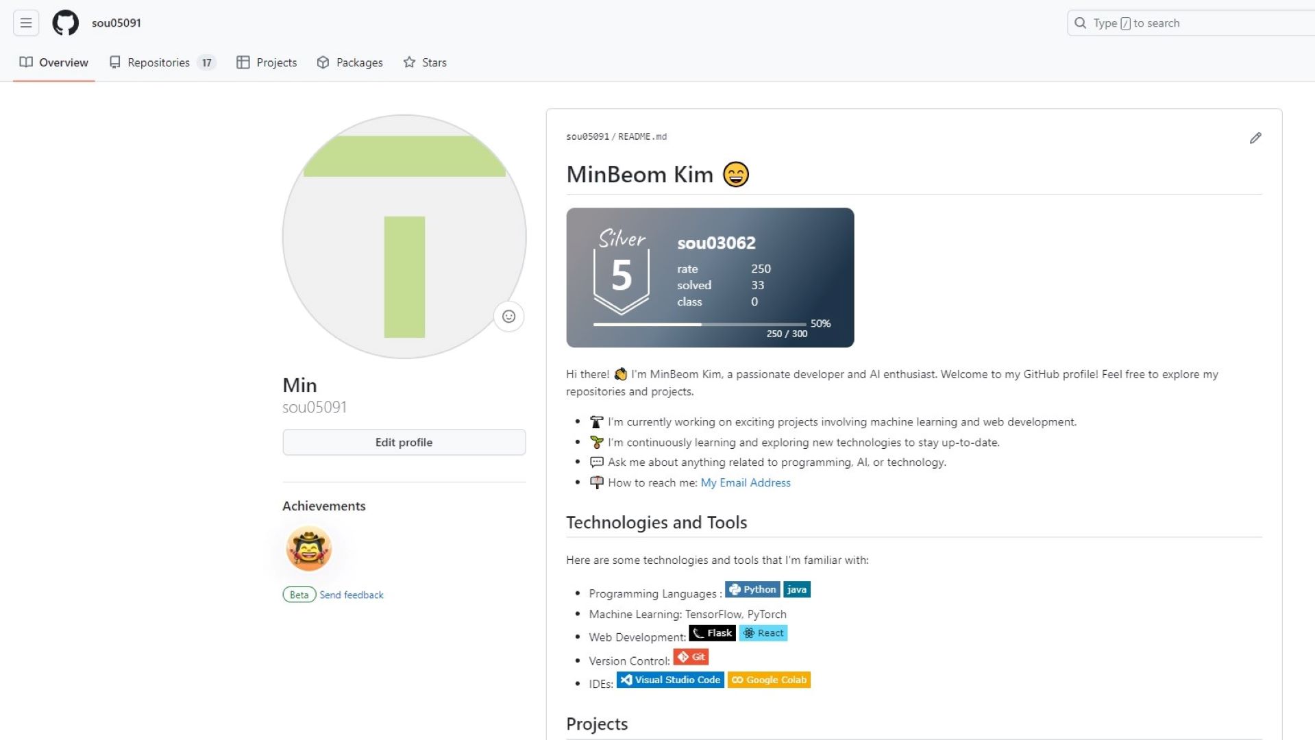
Task: Select the Visual Studio Code badge
Action: (669, 680)
